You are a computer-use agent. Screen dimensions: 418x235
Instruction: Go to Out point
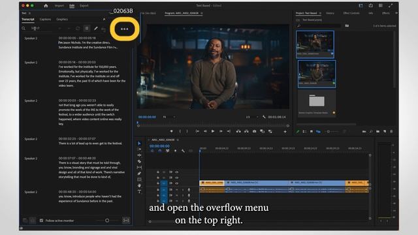[x=229, y=131]
